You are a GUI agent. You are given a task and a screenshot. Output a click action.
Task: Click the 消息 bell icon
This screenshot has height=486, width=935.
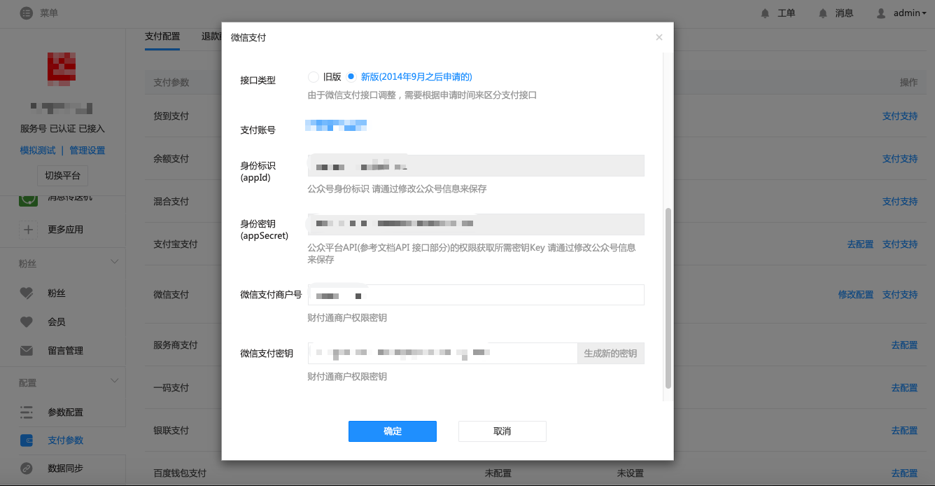(x=822, y=13)
